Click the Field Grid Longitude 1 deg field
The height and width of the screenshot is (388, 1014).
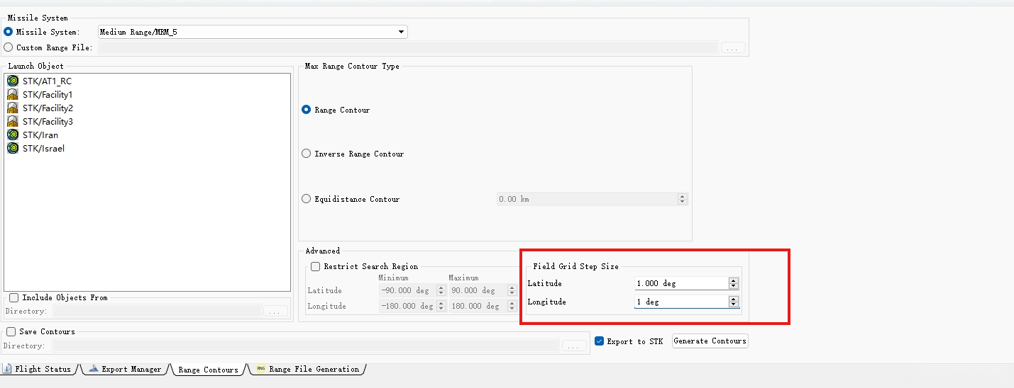pos(681,302)
